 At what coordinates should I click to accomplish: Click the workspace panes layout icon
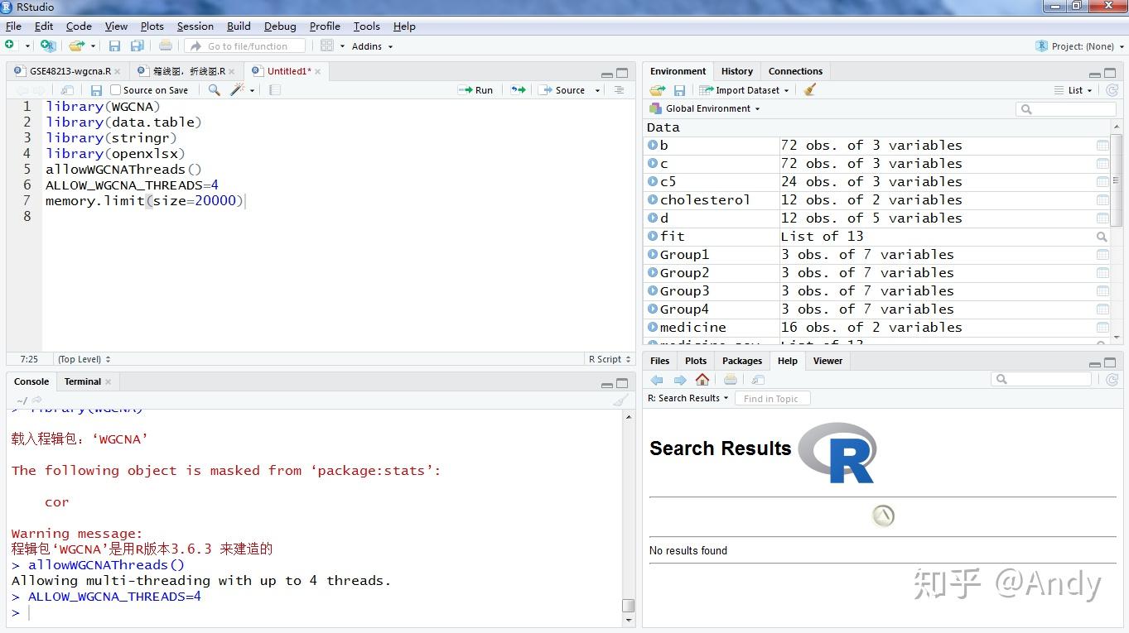pos(327,46)
